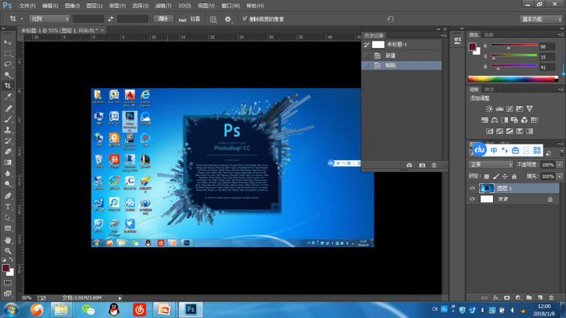This screenshot has width=566, height=318.
Task: Open the fill 填充 slider arrow
Action: point(559,176)
